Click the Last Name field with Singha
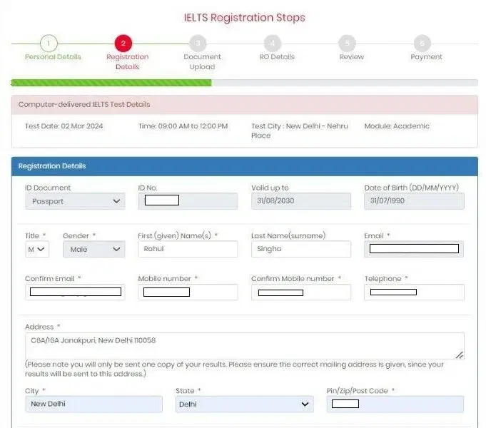 click(x=301, y=249)
